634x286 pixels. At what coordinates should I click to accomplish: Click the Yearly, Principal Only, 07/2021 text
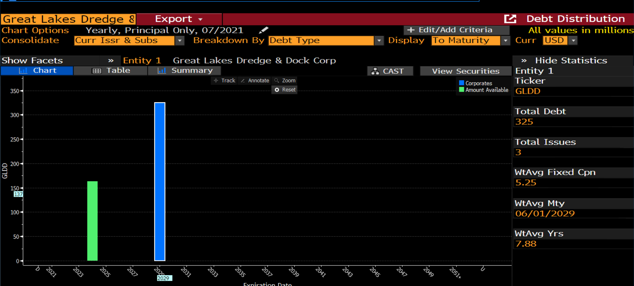165,30
